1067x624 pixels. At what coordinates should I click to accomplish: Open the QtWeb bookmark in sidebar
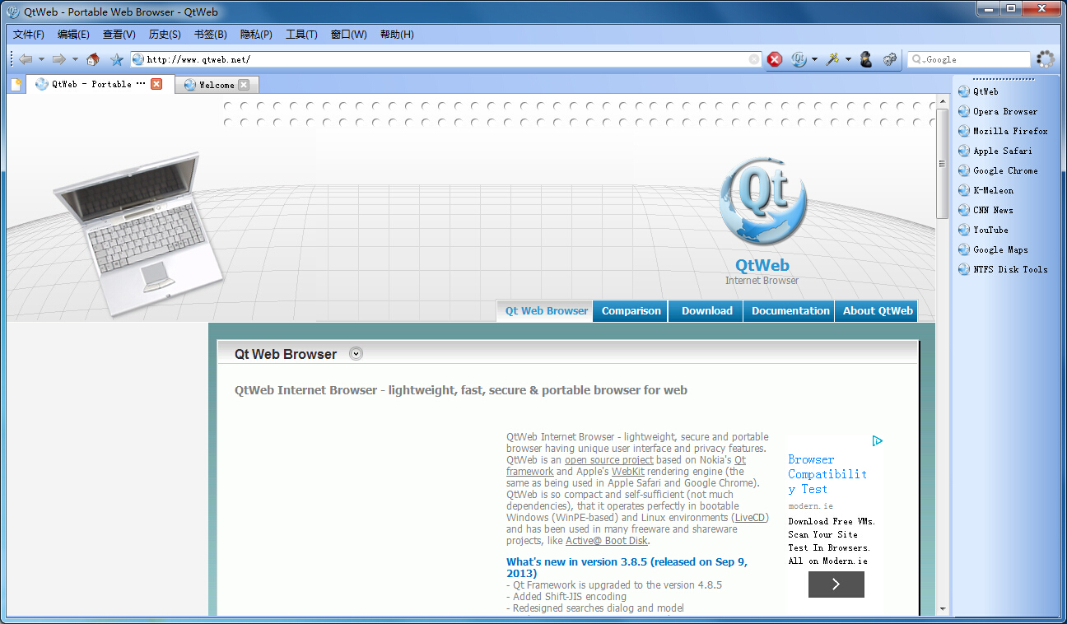point(979,91)
